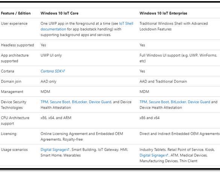Open BitLocker link in IoT Core column
Image resolution: width=220 pixels, height=173 pixels.
80,102
